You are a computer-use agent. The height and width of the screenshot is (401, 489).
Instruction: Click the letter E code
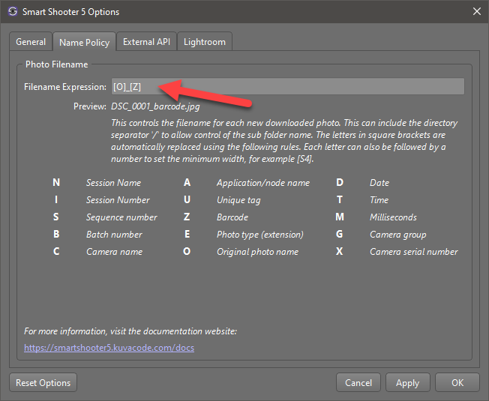(187, 234)
